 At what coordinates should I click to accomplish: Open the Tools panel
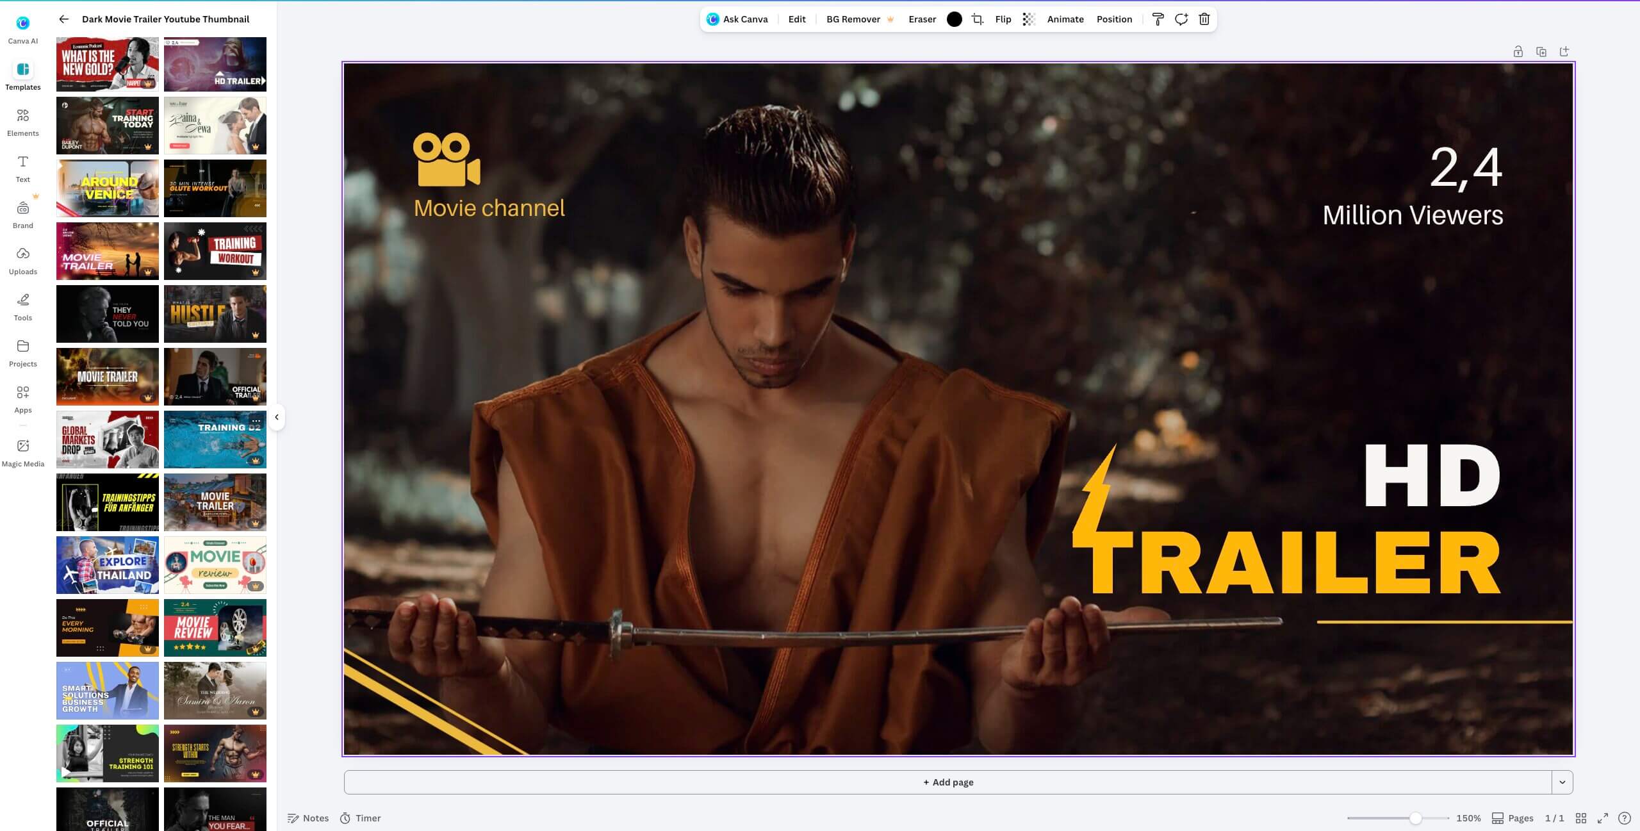click(23, 306)
